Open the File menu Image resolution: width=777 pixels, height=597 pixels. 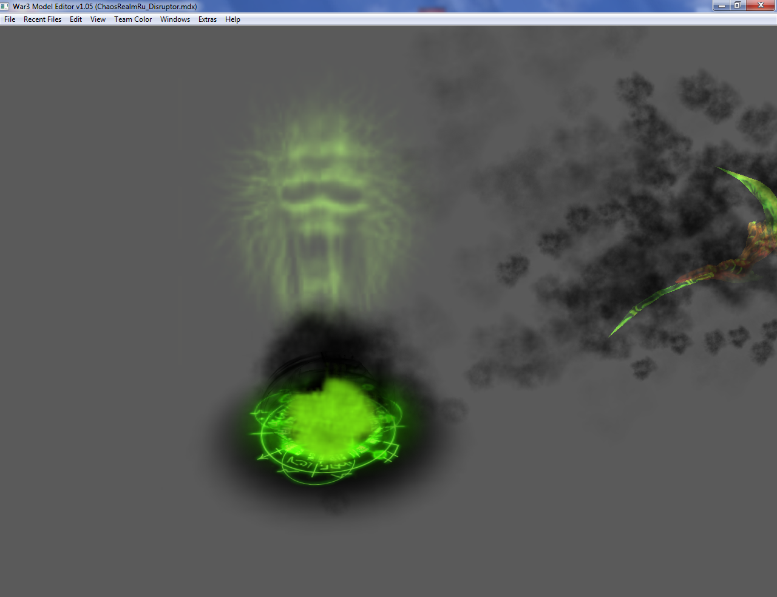click(10, 19)
